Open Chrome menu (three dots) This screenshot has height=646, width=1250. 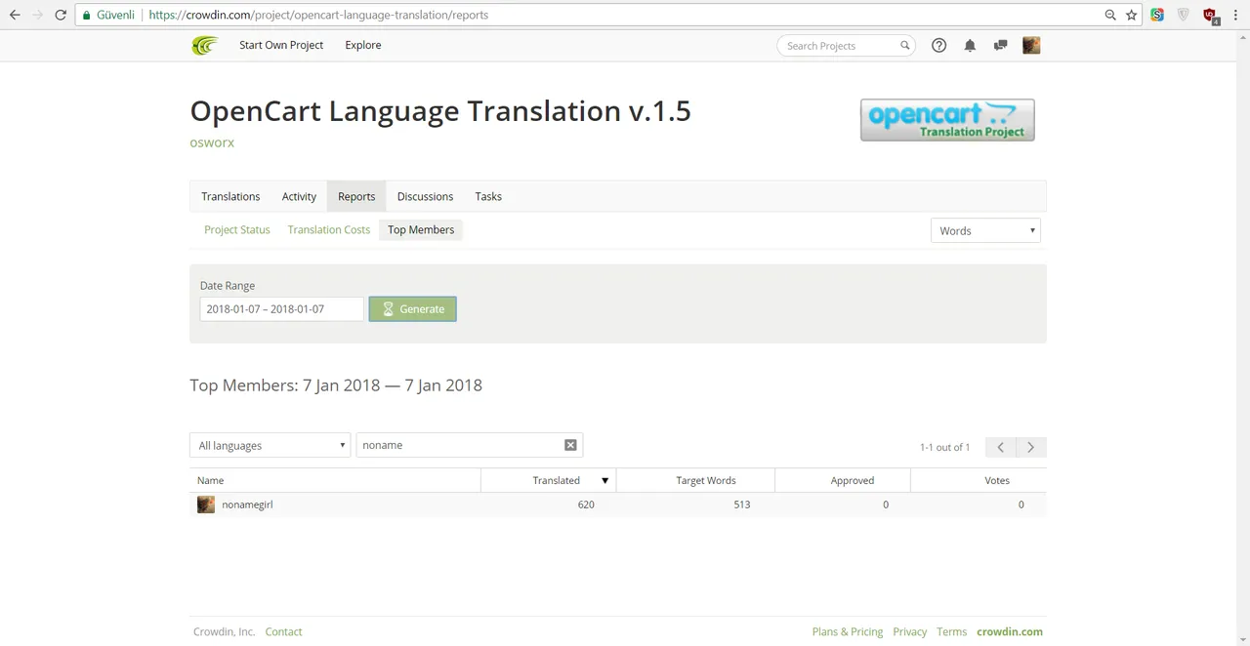[1235, 15]
